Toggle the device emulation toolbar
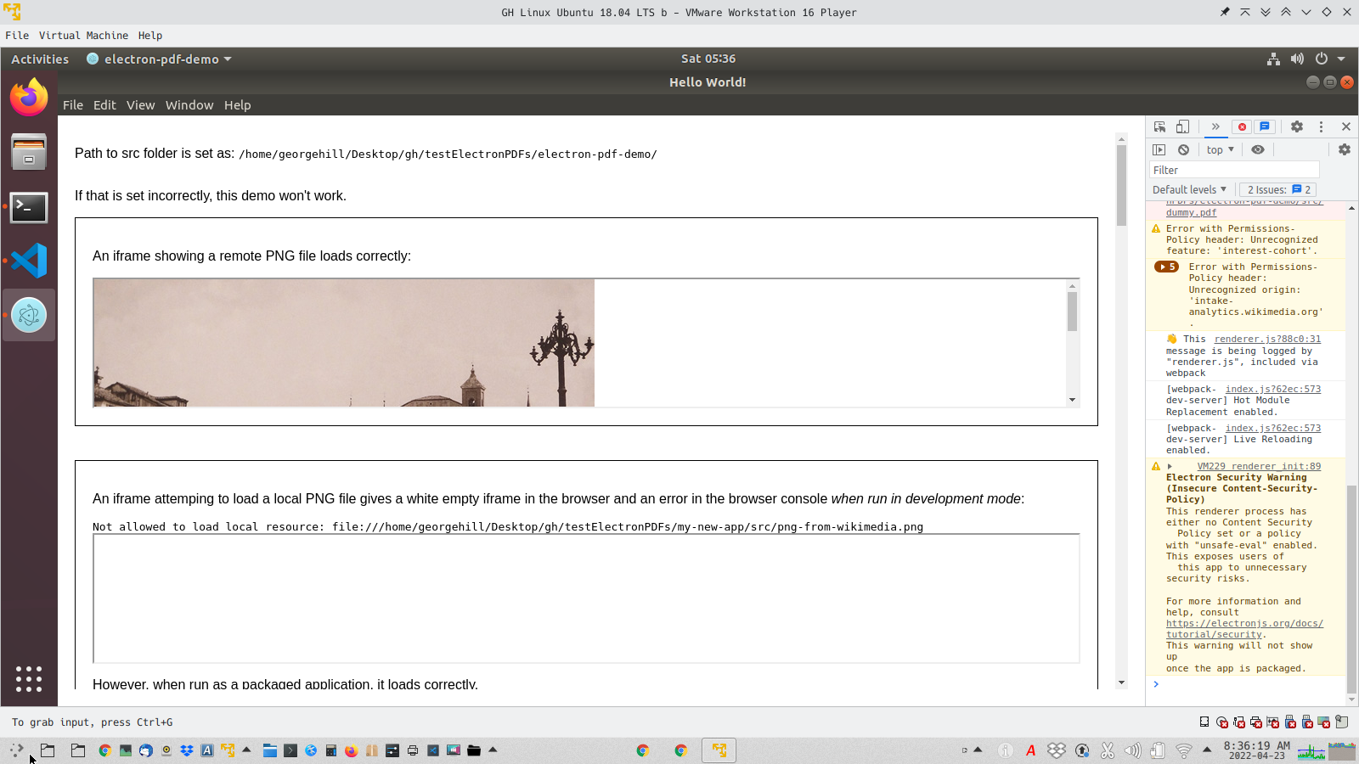 [x=1182, y=126]
